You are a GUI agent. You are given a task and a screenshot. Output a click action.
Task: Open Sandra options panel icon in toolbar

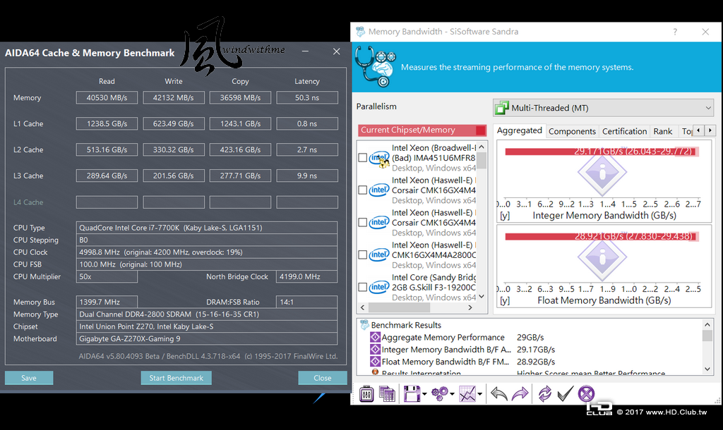(x=366, y=394)
